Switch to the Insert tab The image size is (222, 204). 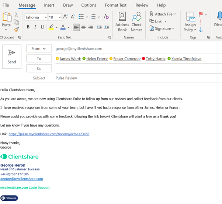pyautogui.click(x=49, y=5)
